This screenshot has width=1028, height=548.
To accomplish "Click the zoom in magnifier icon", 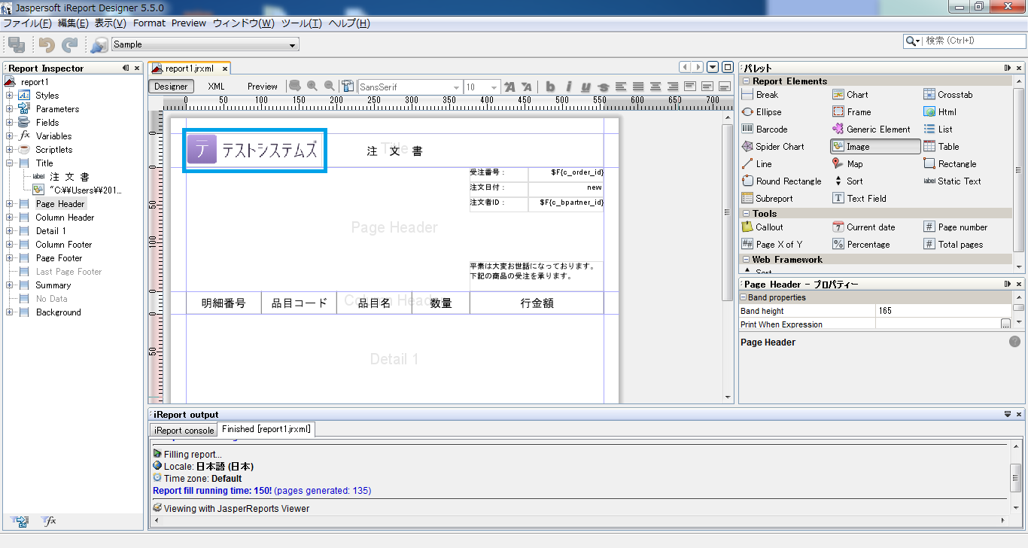I will click(x=312, y=87).
